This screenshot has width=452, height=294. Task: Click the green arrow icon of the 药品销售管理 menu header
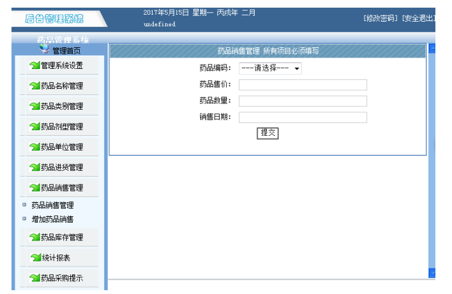(x=34, y=187)
